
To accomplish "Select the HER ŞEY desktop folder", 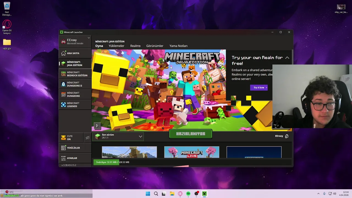I will pyautogui.click(x=7, y=44).
